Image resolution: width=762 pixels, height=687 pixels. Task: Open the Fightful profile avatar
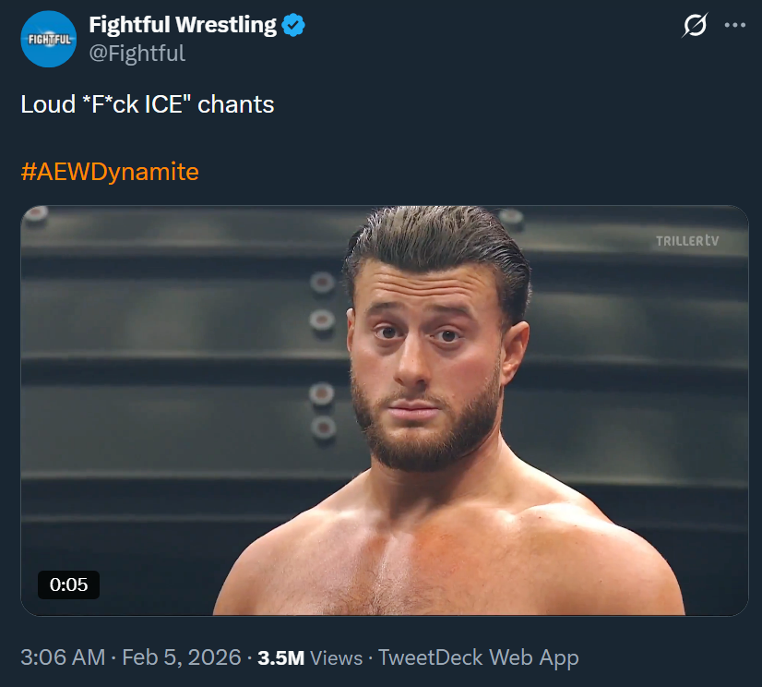click(48, 39)
